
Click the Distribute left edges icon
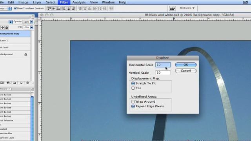(95, 9)
